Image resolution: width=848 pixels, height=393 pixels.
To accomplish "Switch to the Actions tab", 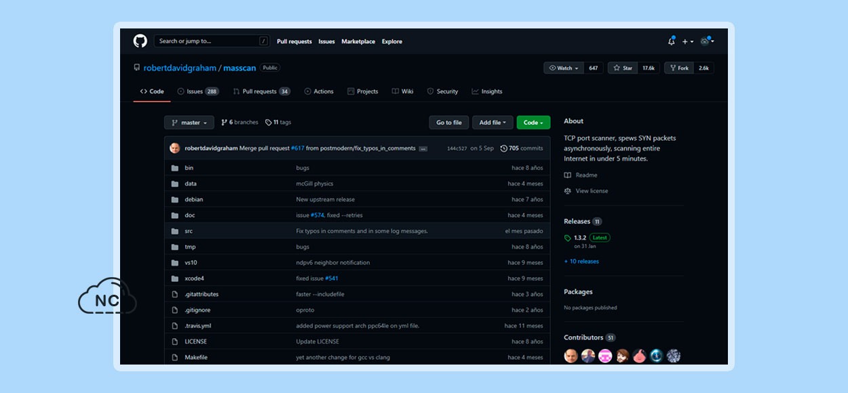I will coord(319,91).
